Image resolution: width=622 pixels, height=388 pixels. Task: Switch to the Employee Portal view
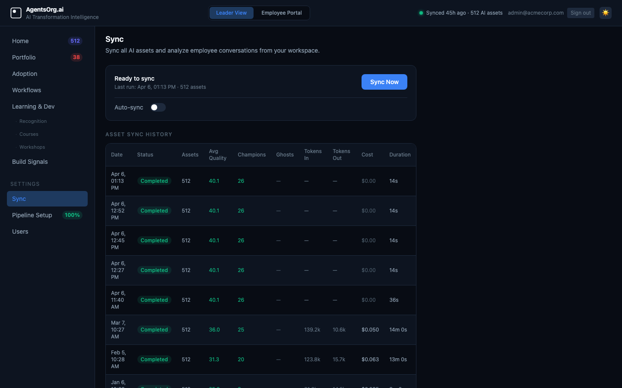point(281,13)
